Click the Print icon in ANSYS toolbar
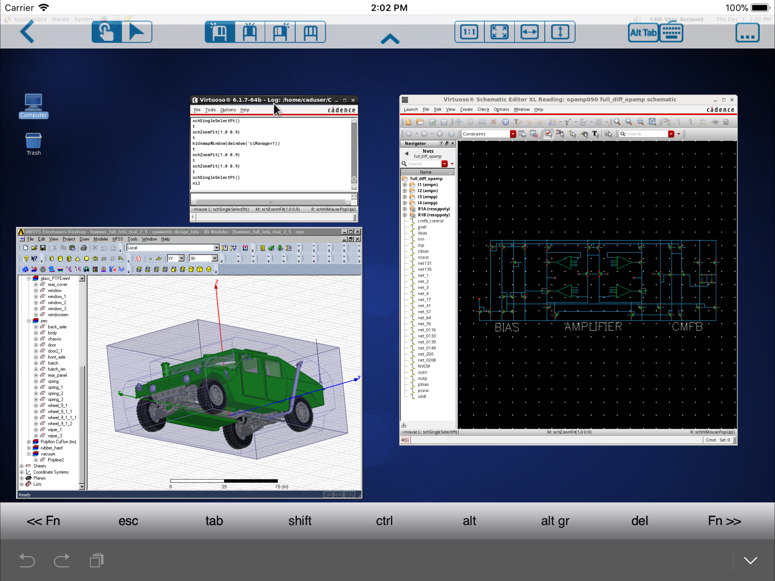775x581 pixels. point(84,248)
